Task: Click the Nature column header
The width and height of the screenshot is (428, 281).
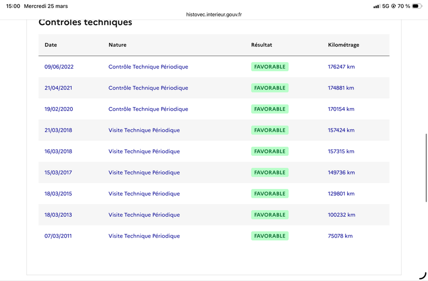Action: tap(117, 45)
